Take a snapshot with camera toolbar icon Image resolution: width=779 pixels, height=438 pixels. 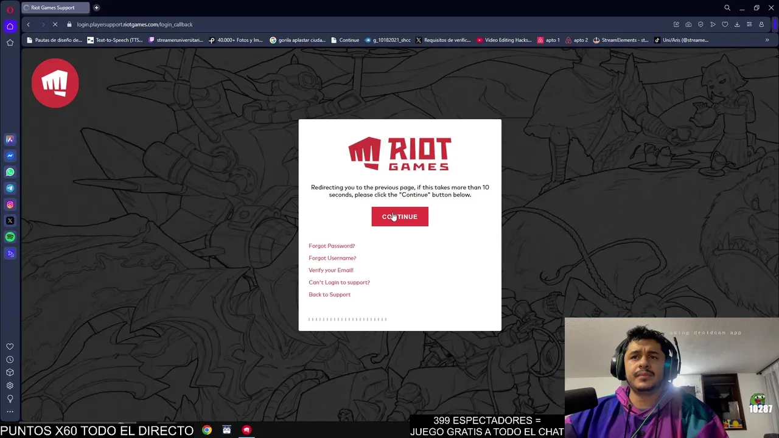click(x=688, y=24)
